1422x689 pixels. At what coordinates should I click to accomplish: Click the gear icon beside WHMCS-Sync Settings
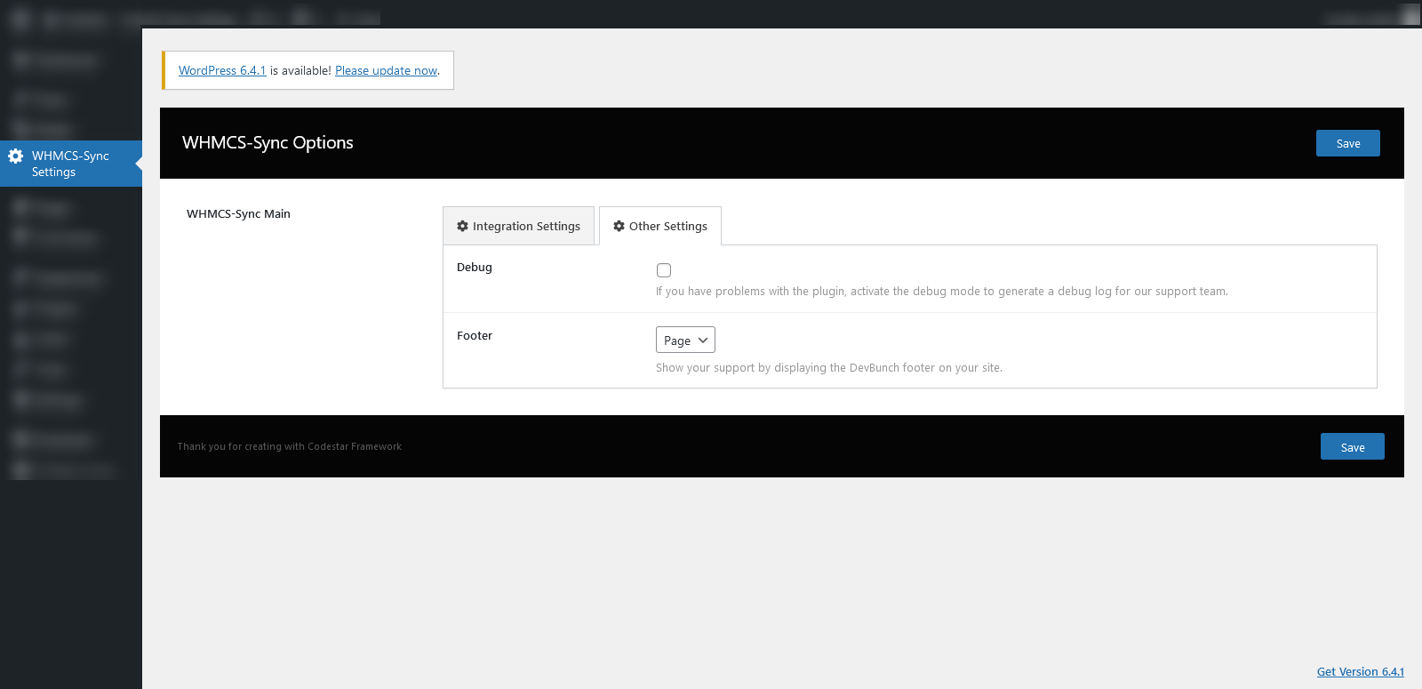16,156
